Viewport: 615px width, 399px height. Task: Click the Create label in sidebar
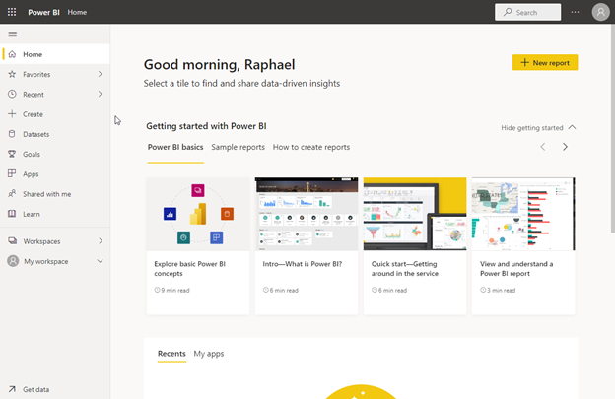pos(33,114)
